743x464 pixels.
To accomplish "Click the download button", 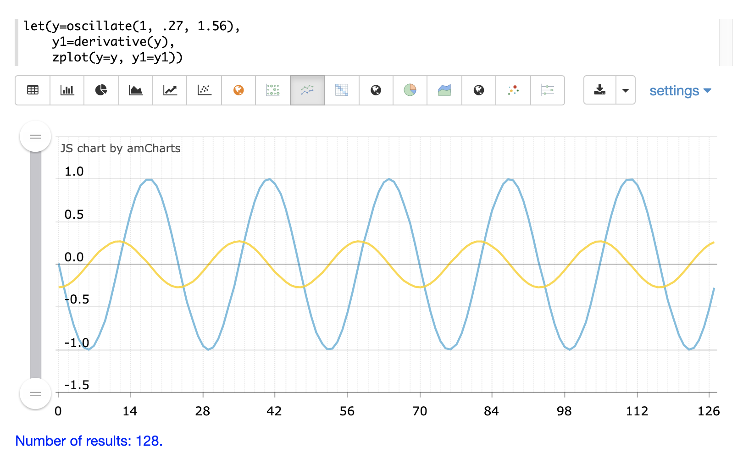I will (x=600, y=90).
